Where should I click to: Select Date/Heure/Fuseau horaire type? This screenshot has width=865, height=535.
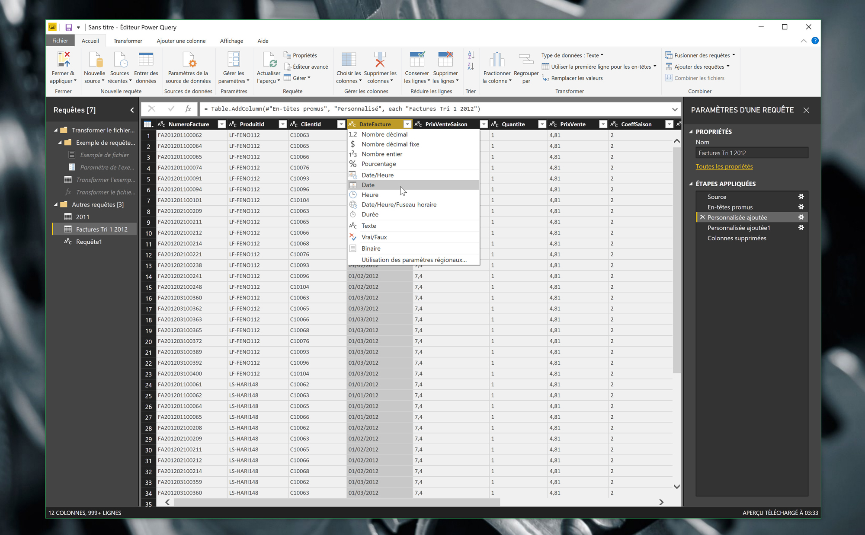point(413,204)
